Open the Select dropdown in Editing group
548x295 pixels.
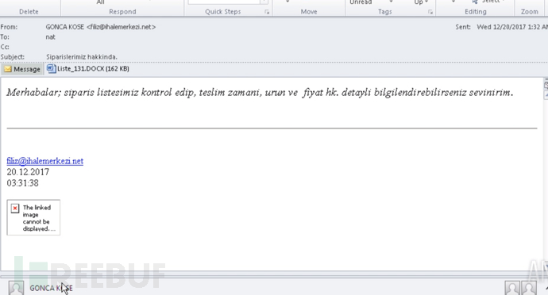tap(504, 2)
